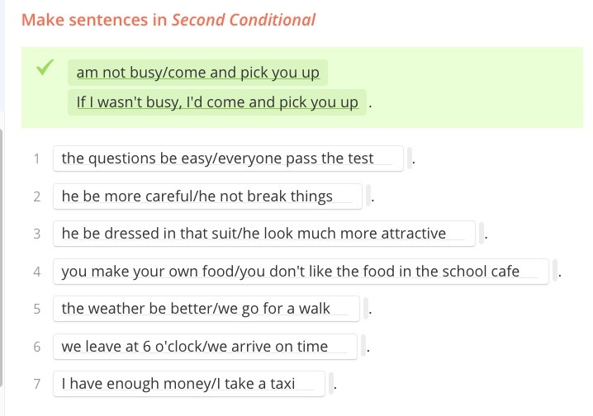593x416 pixels.
Task: Click the 'we leave at 6 o'clock' field
Action: [204, 347]
